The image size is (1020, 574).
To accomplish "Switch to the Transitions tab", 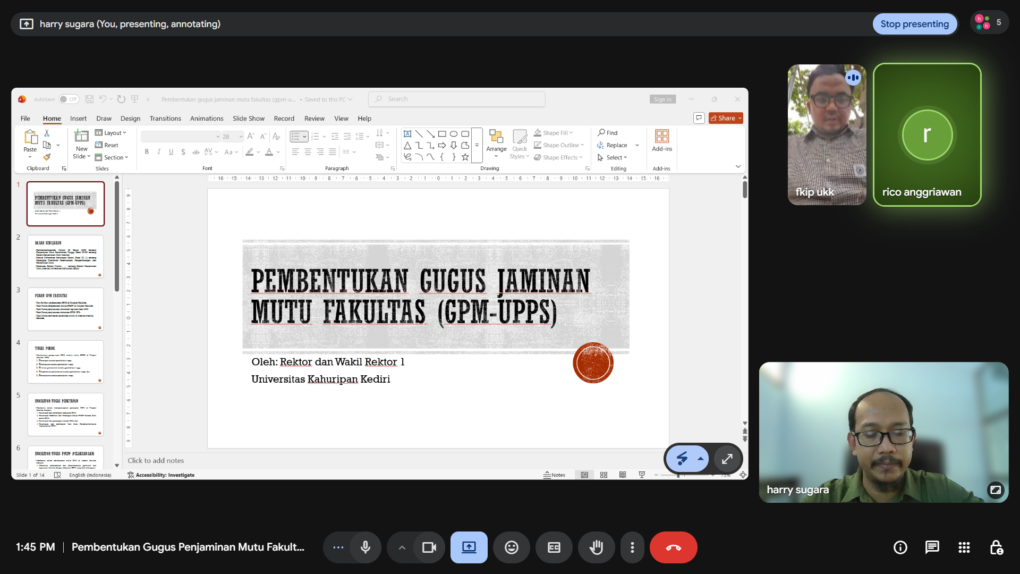I will click(x=165, y=119).
